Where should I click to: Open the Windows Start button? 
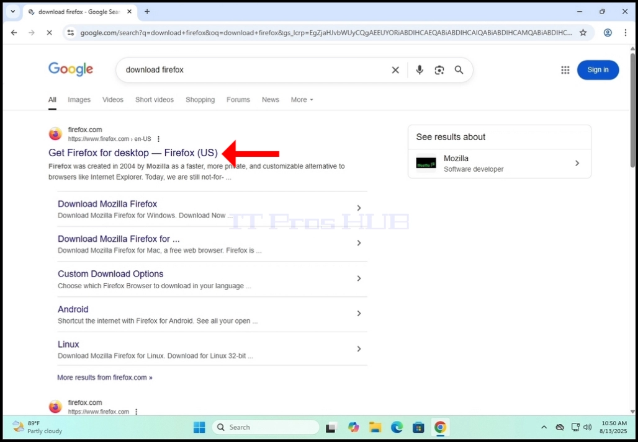pos(199,427)
